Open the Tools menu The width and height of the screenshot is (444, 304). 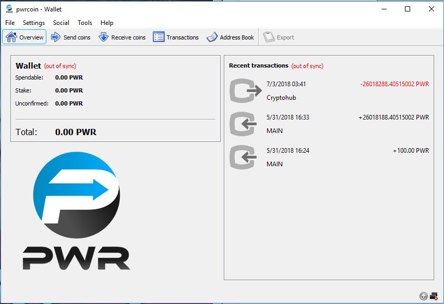click(85, 23)
